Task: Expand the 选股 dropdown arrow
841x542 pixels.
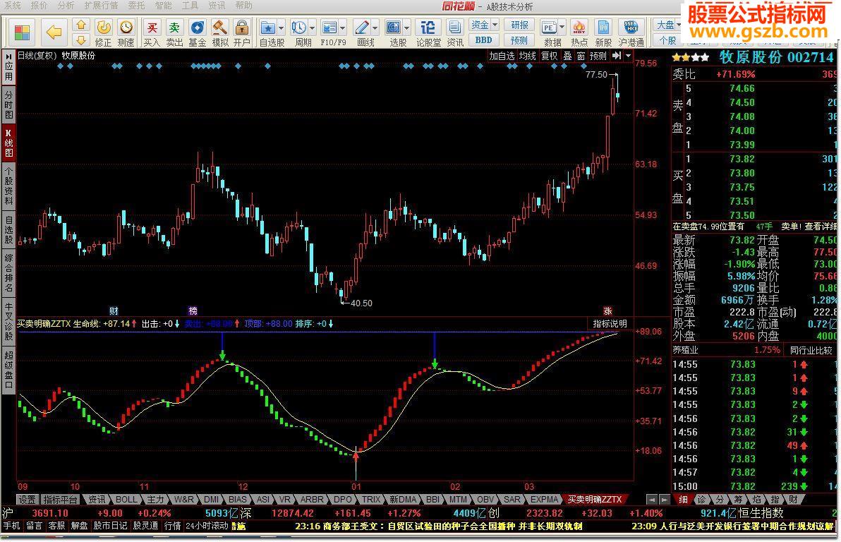Action: pos(406,28)
